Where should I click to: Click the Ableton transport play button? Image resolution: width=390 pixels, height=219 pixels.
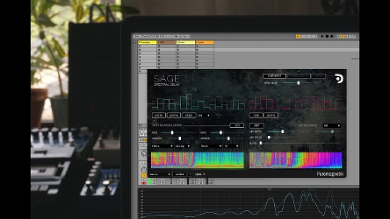coord(322,37)
